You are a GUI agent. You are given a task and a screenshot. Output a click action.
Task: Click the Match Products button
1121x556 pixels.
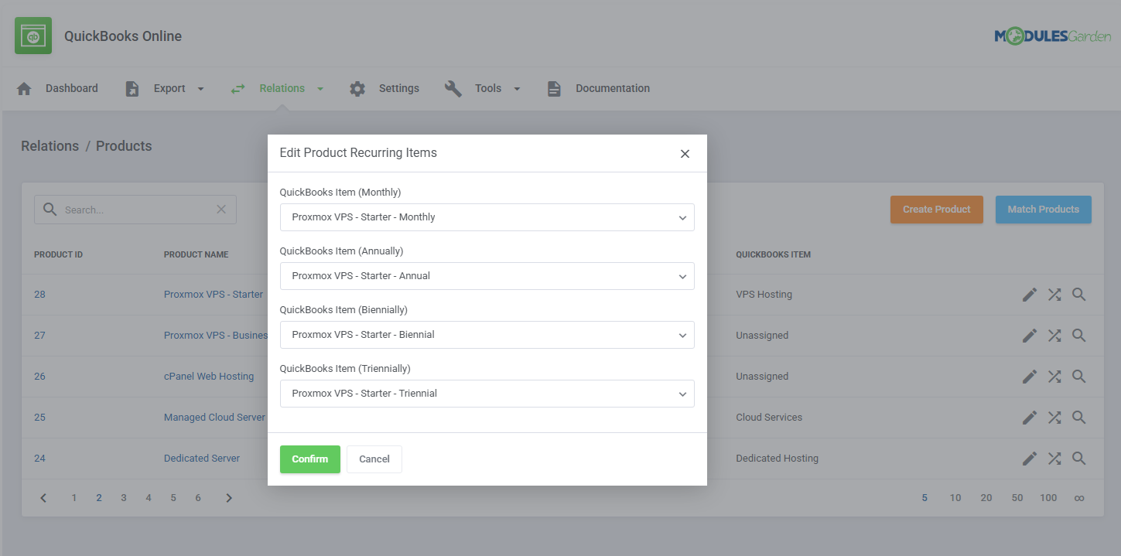pyautogui.click(x=1044, y=210)
